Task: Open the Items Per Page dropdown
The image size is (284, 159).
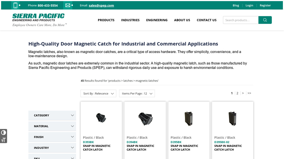Action: point(137,94)
